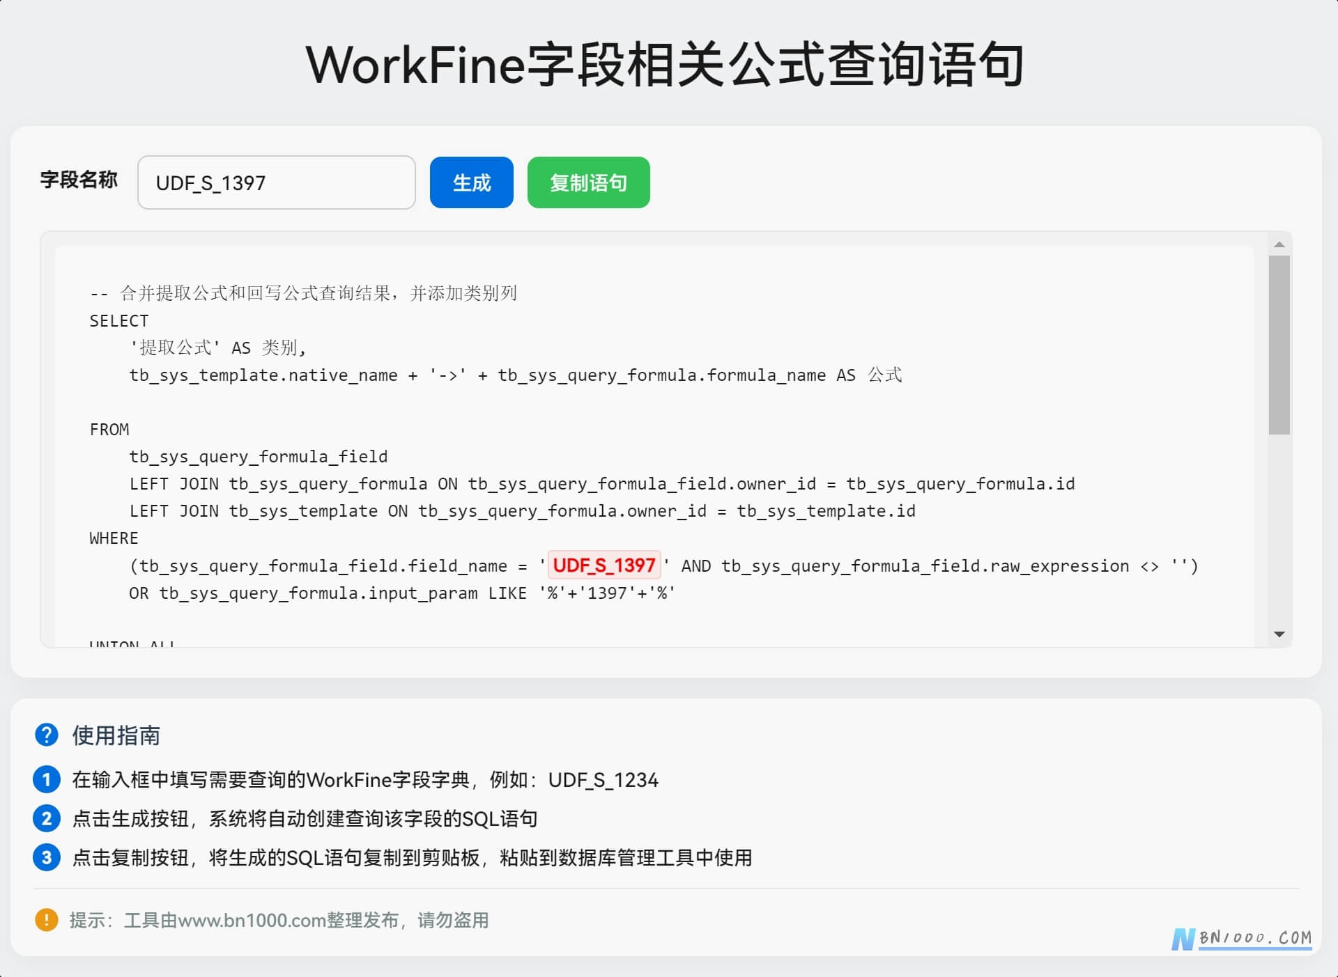The width and height of the screenshot is (1338, 977).
Task: Click the OR input_param LIKE '1397' line
Action: (402, 593)
